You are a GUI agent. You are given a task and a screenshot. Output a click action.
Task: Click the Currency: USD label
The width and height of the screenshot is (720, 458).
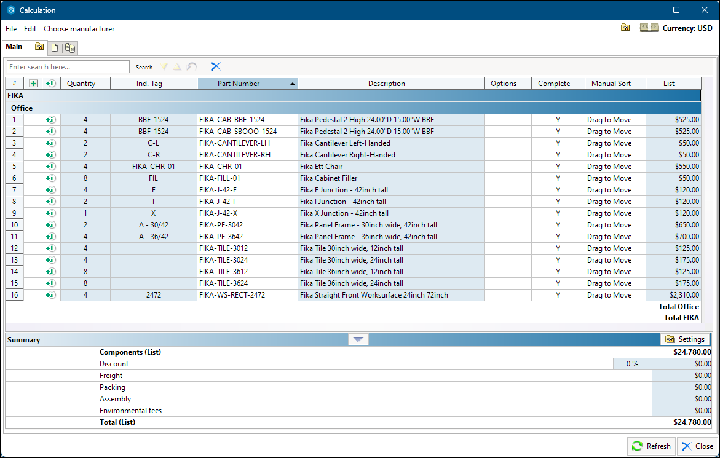click(x=687, y=28)
